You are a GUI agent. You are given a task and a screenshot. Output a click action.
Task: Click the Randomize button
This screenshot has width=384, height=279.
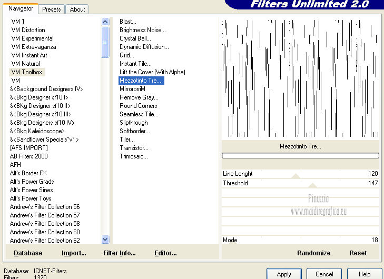(313, 253)
